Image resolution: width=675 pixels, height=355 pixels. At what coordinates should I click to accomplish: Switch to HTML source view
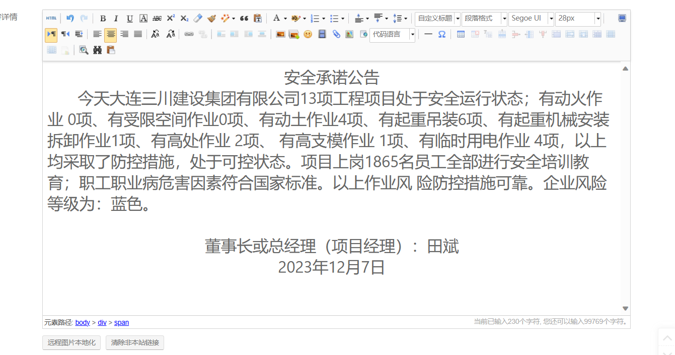click(x=51, y=19)
